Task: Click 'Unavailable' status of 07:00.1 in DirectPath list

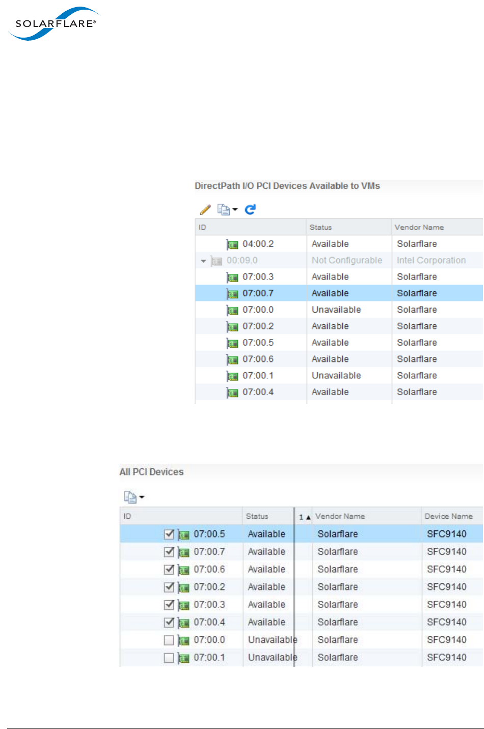Action: click(x=336, y=375)
